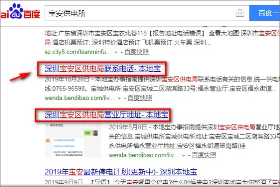Open 深圳宝安区供电局联系电话 result title
This screenshot has width=280, height=187.
[102, 69]
